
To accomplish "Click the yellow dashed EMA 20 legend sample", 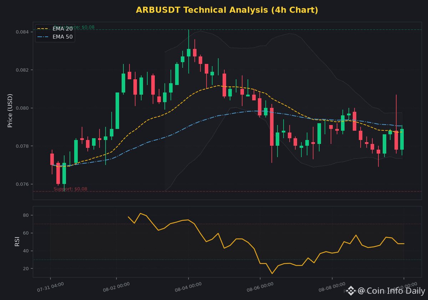I will (43, 29).
